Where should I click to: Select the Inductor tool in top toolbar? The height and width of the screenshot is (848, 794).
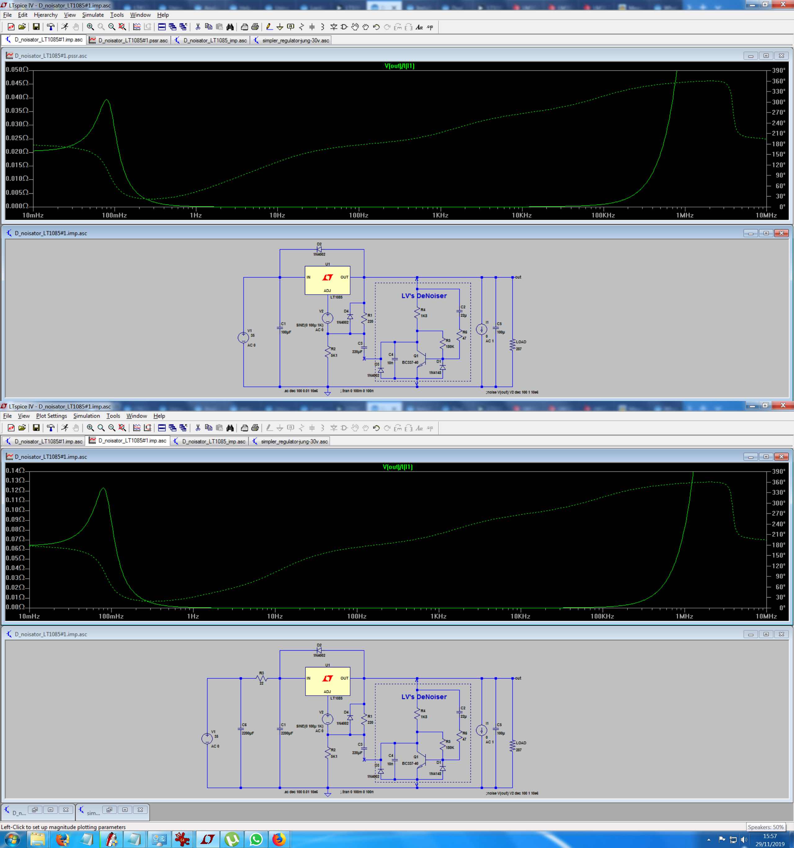(323, 27)
